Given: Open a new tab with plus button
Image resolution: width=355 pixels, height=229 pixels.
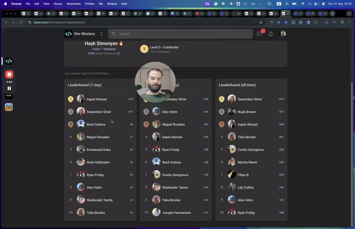Looking at the screenshot, I should pos(332,13).
